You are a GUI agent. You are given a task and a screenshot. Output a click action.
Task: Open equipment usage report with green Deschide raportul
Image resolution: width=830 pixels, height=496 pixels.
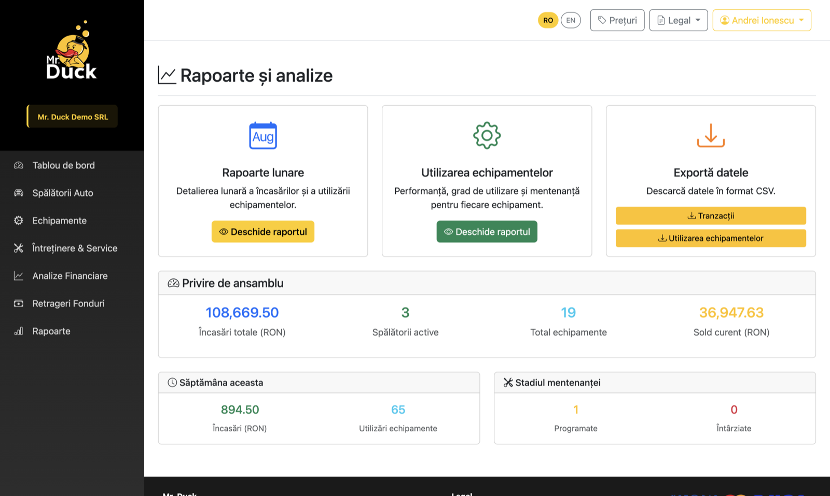(x=487, y=232)
